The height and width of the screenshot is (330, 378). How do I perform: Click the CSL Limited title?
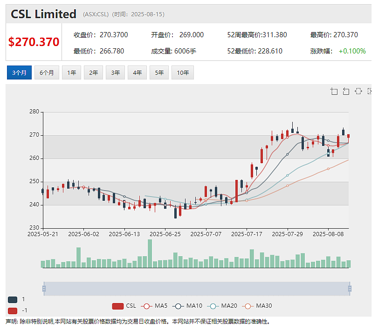coord(44,14)
